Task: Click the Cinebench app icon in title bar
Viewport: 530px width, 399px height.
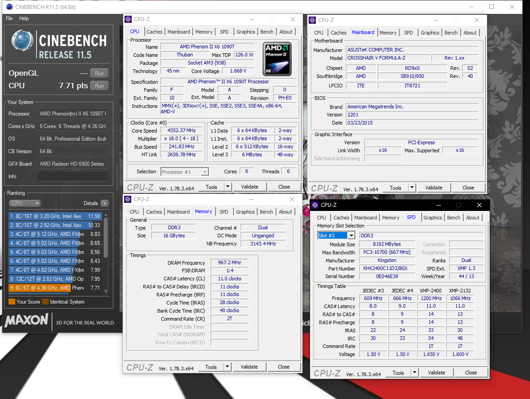Action: click(9, 7)
